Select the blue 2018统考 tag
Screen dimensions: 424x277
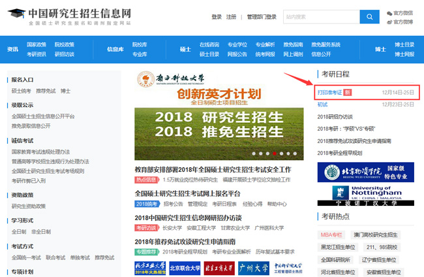147,204
